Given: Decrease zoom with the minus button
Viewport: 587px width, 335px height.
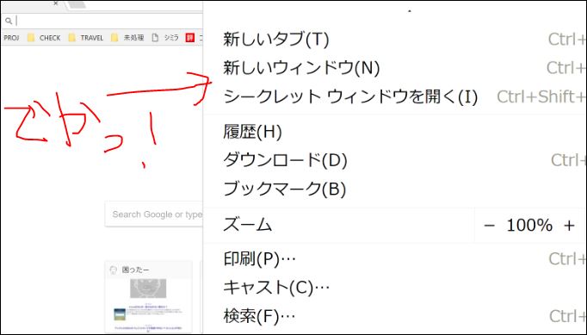Looking at the screenshot, I should pyautogui.click(x=489, y=226).
